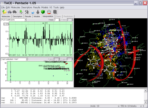Screen dimensions: 148x108
Task: Switch to the Results tab
Action: coord(28,17)
